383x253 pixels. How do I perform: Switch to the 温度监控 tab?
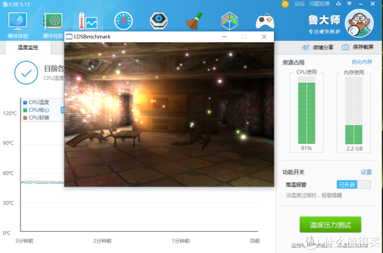tap(27, 47)
